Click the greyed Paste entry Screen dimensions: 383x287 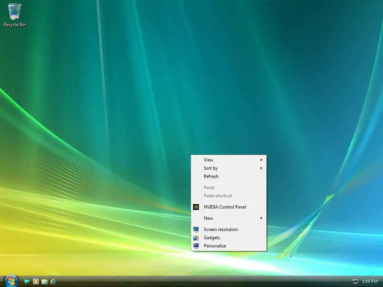click(x=229, y=188)
